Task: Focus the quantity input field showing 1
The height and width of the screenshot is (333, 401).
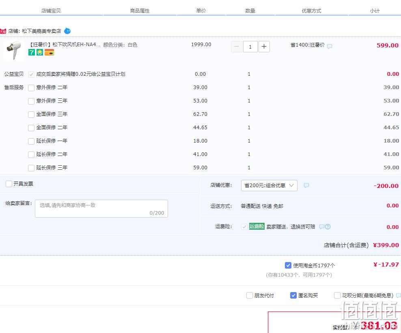Action: click(x=250, y=47)
